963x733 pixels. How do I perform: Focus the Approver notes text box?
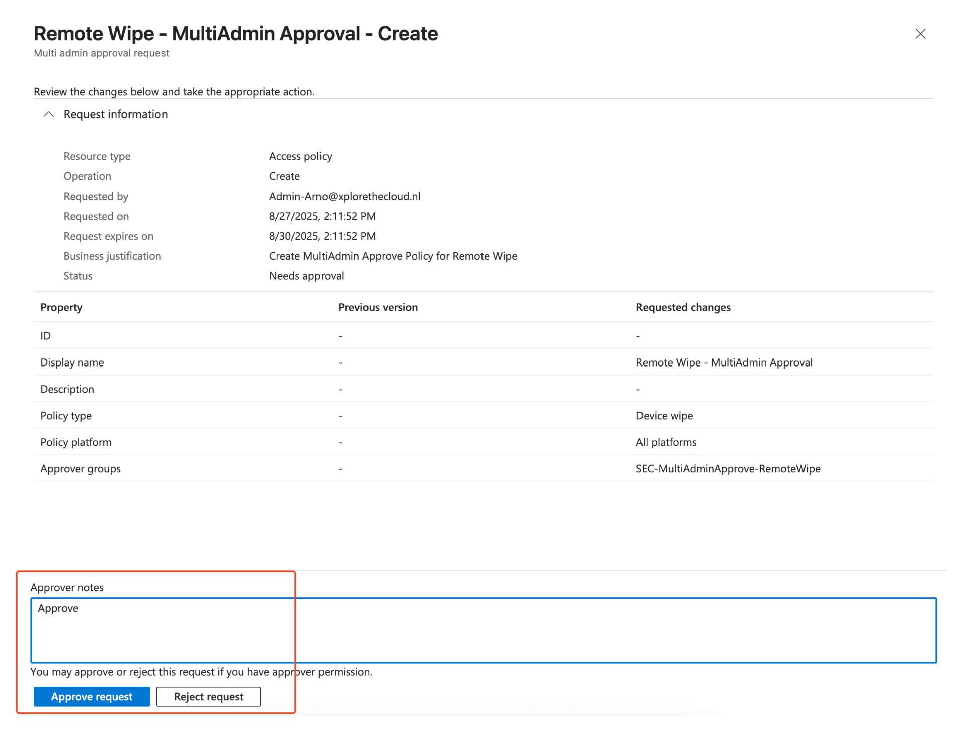coord(483,630)
